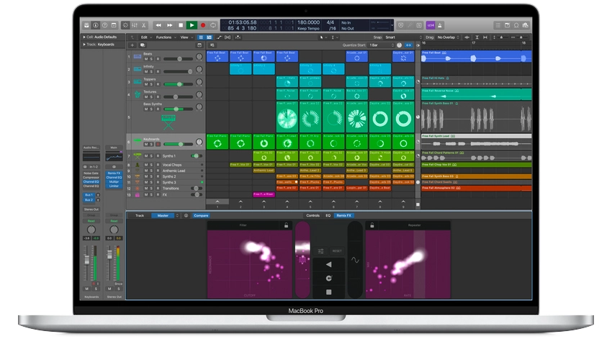
Task: Start playback with green Play button
Action: coord(192,25)
